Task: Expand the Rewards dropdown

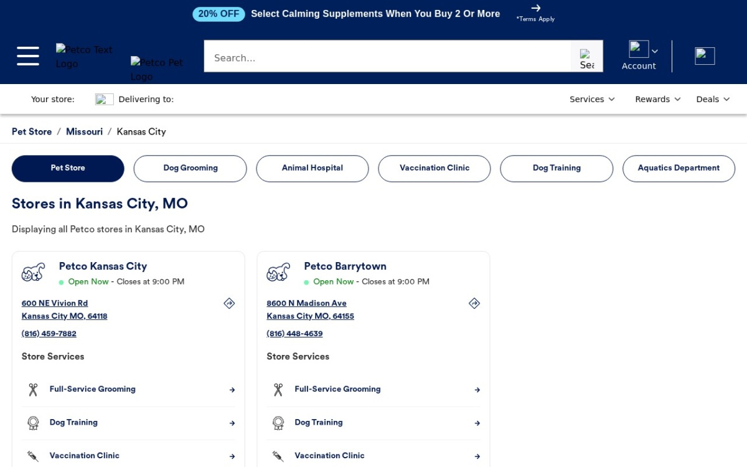Action: 658,99
